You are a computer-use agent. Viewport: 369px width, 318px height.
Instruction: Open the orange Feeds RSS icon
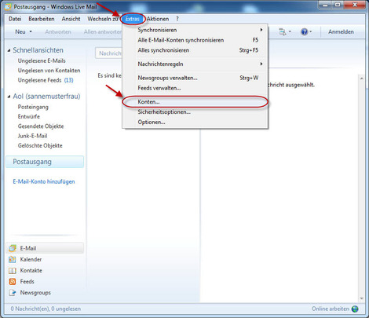pos(13,282)
